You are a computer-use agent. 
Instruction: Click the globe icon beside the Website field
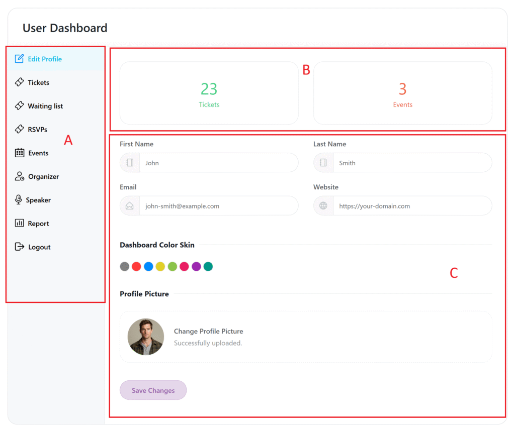[x=323, y=205]
